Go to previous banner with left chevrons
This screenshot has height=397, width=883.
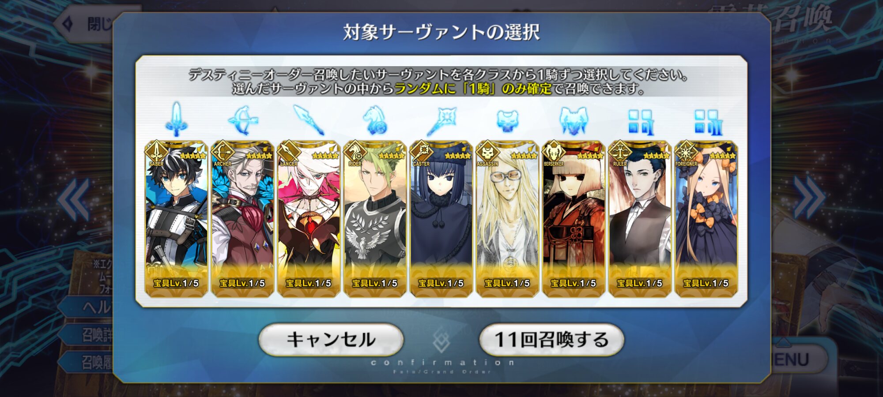click(73, 199)
